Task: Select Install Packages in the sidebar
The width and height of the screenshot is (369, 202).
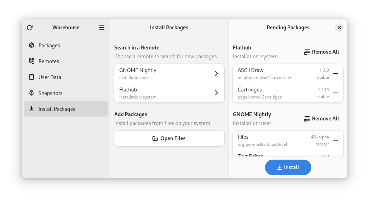Action: 57,109
